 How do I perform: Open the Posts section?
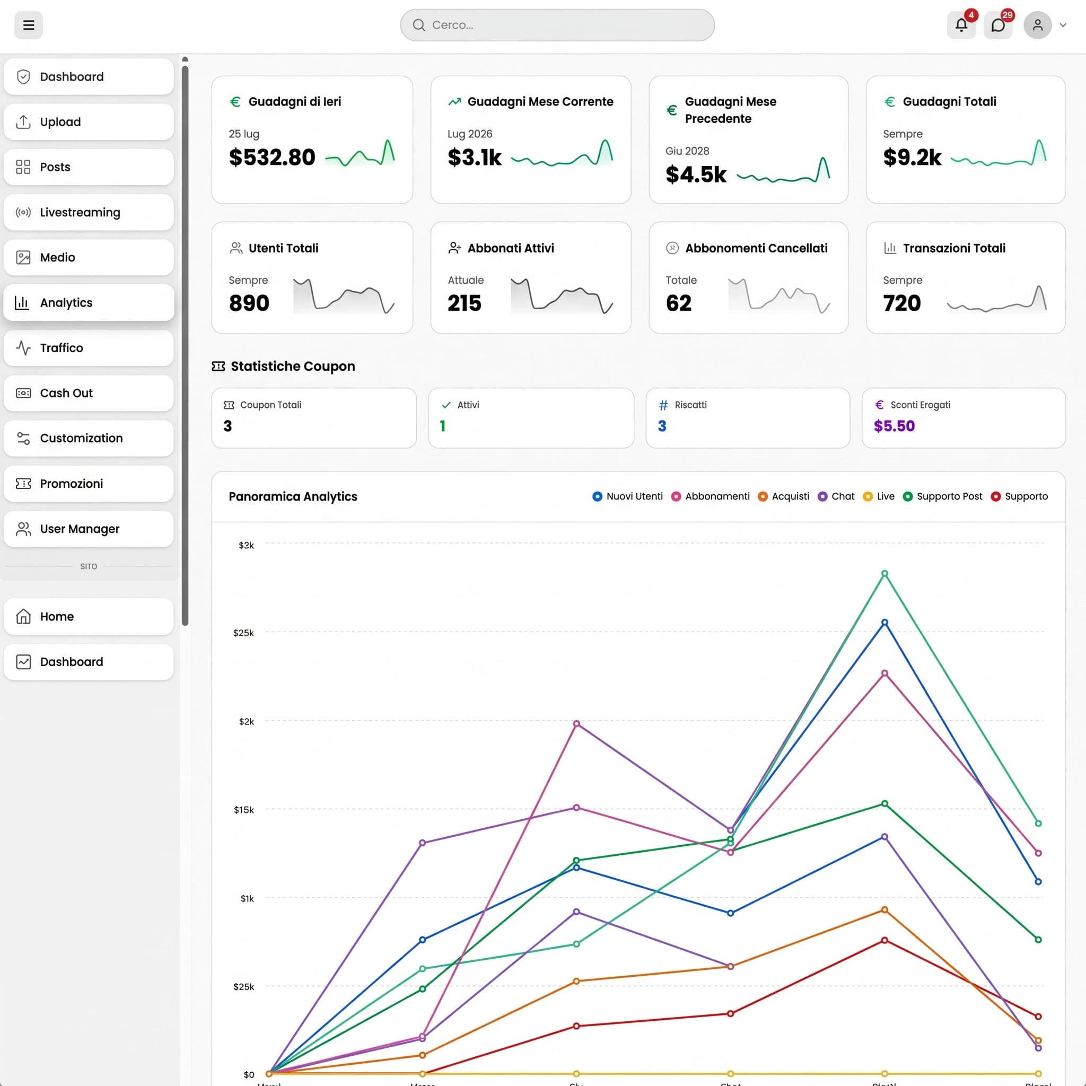pos(88,167)
